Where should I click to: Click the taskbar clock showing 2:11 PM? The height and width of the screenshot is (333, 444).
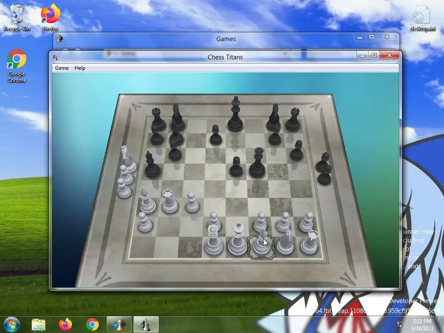pos(422,324)
